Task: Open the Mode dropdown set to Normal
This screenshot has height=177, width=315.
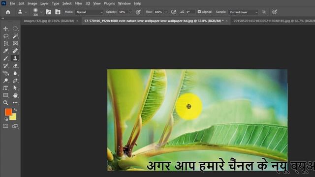Action: coord(89,12)
